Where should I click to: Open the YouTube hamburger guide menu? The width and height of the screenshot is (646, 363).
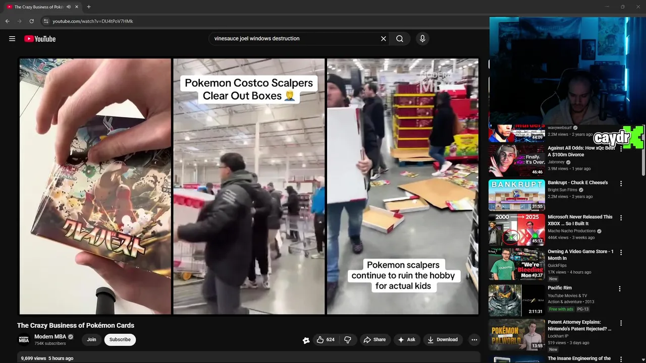point(12,39)
